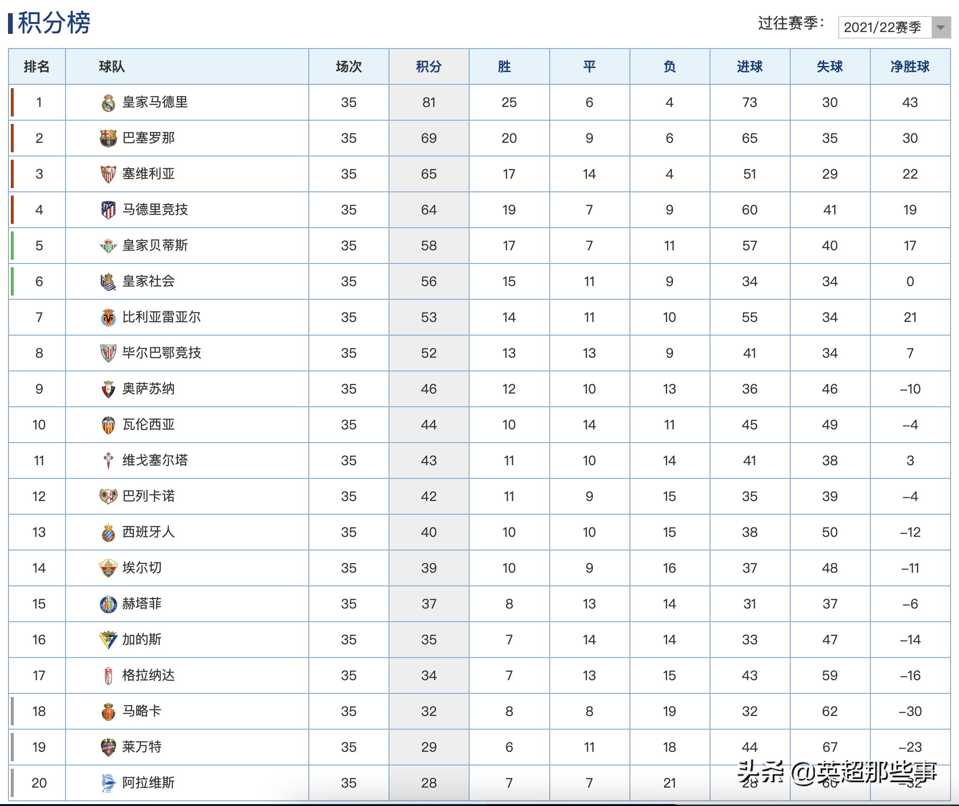Click the Cádiz yellow triangular crest
Viewport: 959px width, 806px height.
click(x=108, y=640)
